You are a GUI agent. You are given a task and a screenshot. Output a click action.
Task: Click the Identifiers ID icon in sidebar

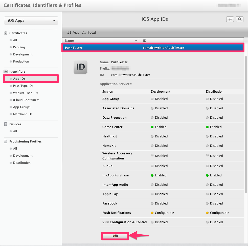pyautogui.click(x=6, y=72)
